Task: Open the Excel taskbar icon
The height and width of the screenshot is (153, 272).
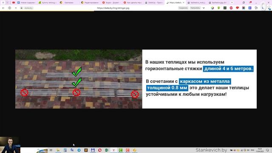Action: 107,150
